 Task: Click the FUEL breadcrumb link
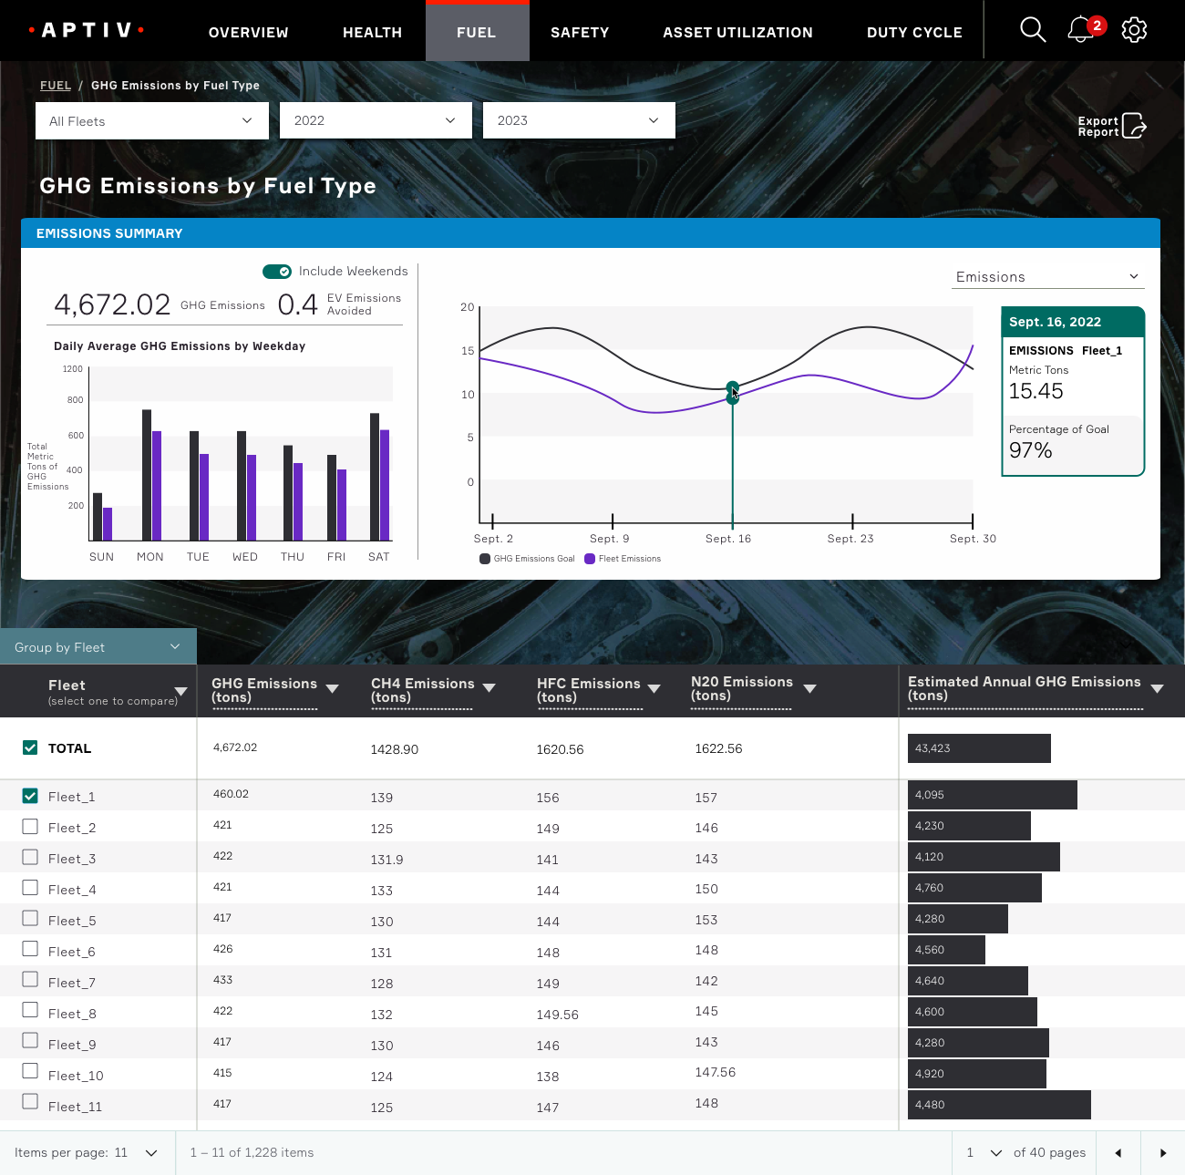56,86
